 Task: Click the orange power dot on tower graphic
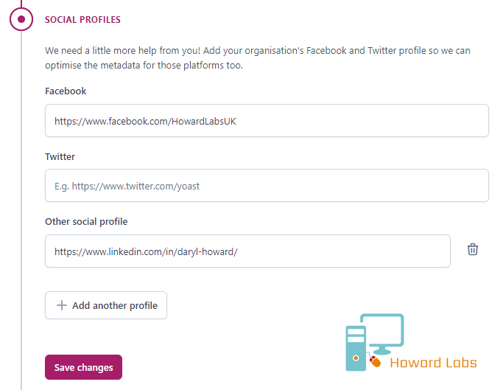(356, 358)
